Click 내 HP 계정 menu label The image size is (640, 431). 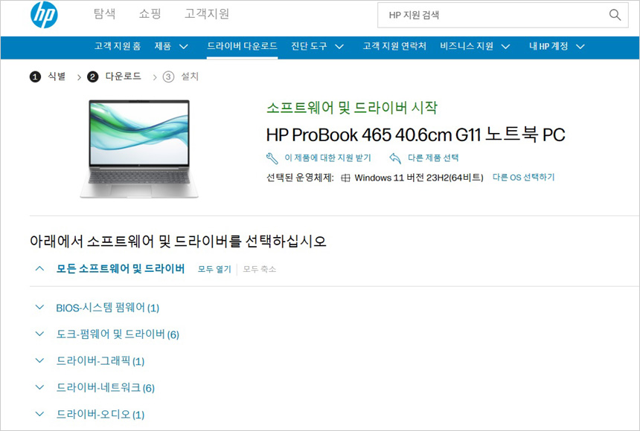pyautogui.click(x=548, y=46)
